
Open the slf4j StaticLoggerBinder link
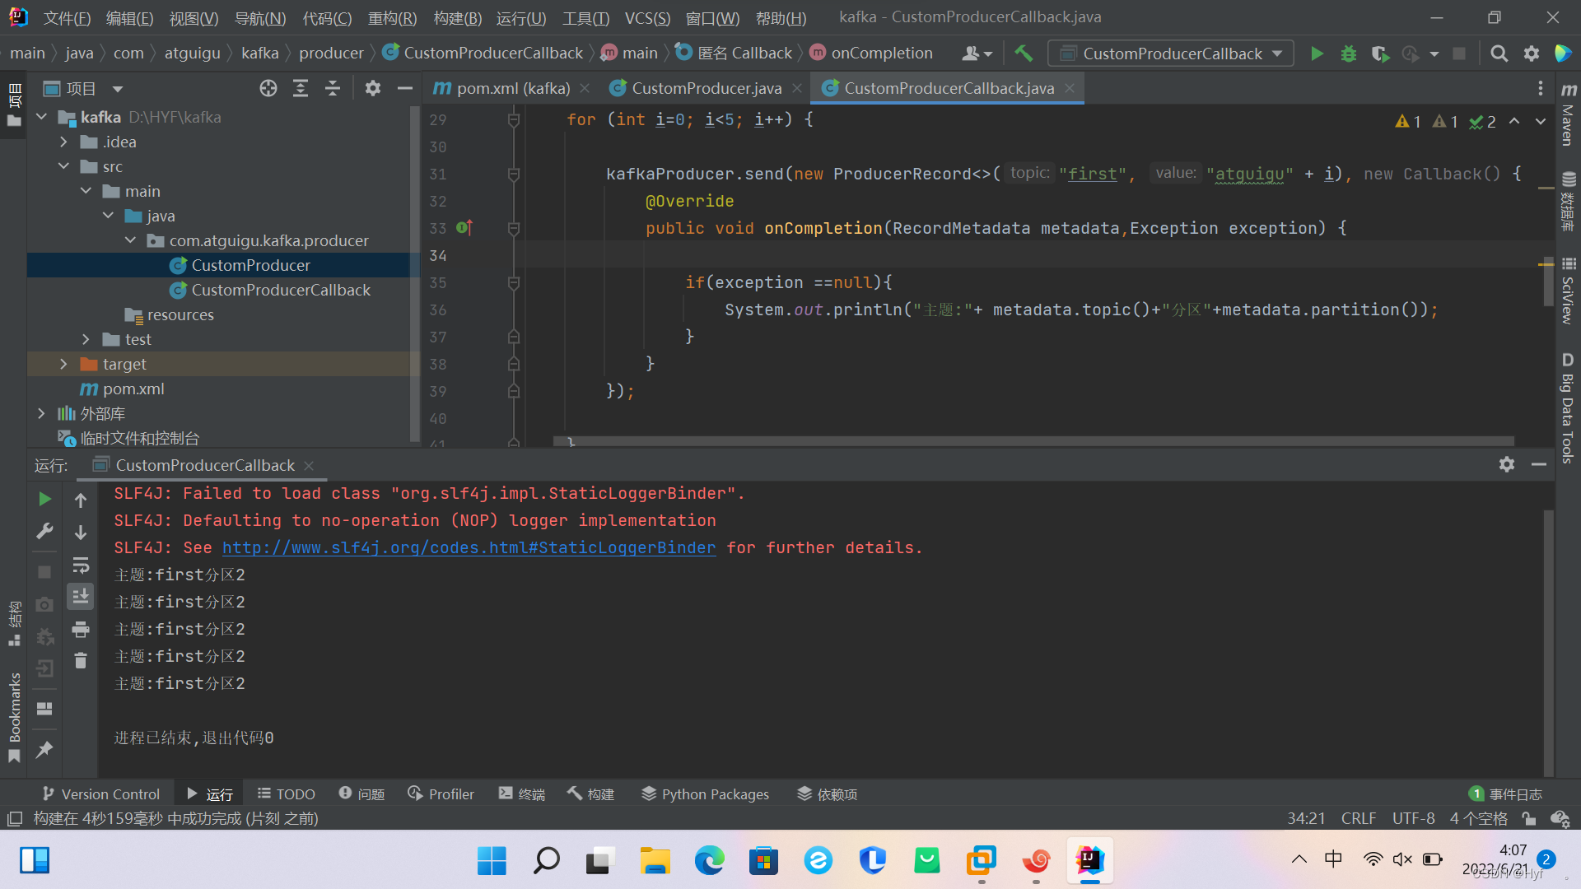click(x=469, y=547)
